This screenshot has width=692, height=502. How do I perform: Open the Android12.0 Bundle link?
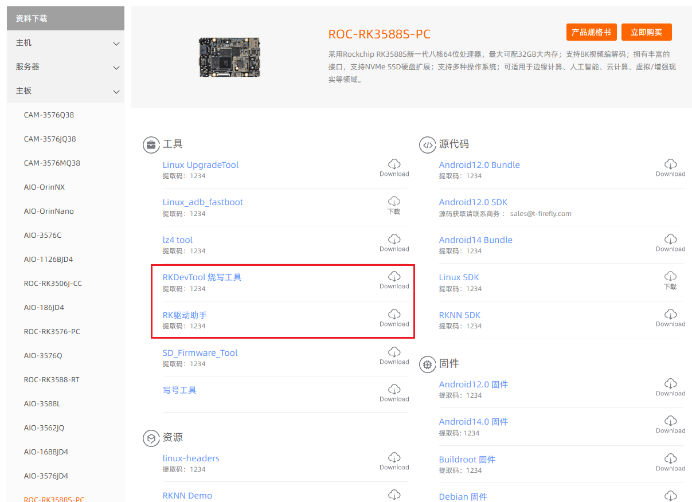click(x=479, y=165)
